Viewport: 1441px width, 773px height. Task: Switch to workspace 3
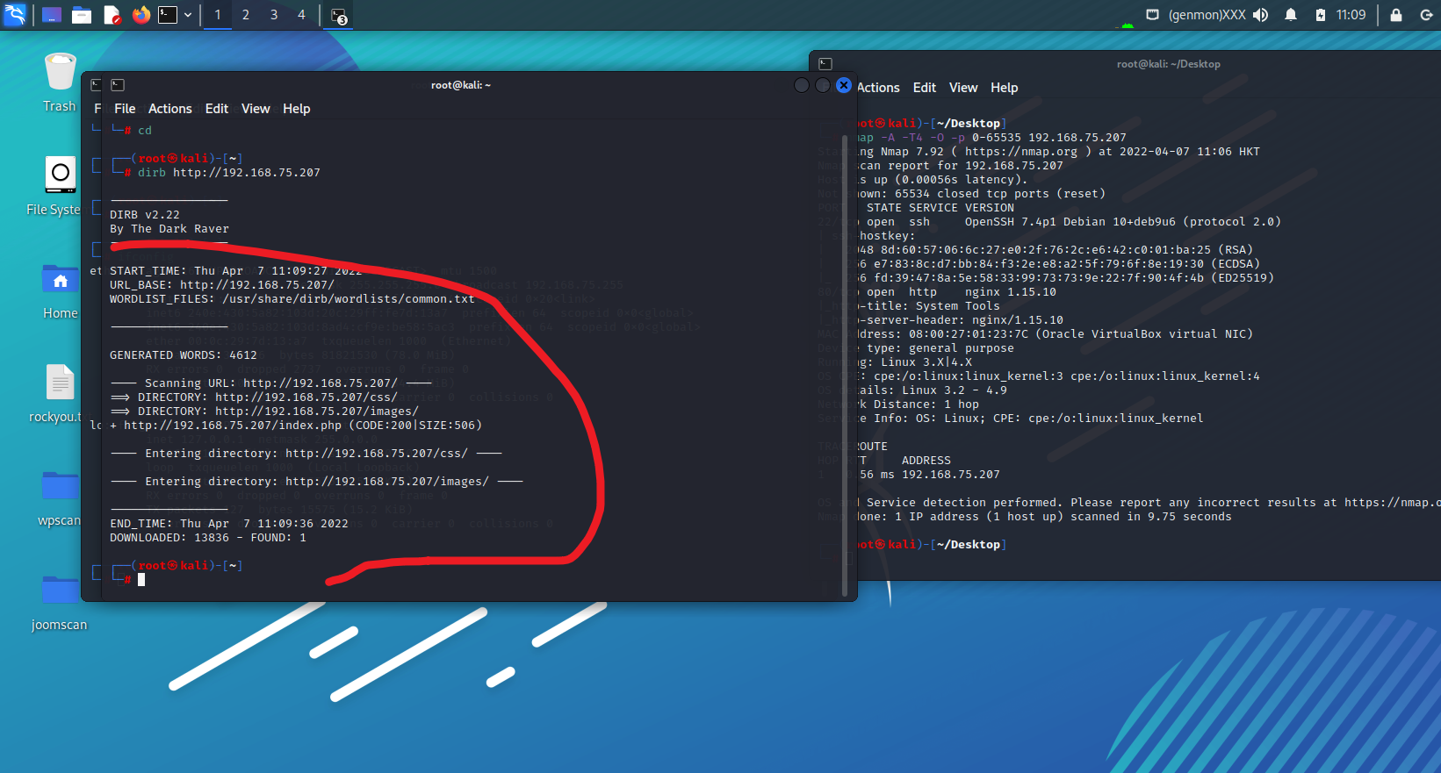click(x=274, y=15)
